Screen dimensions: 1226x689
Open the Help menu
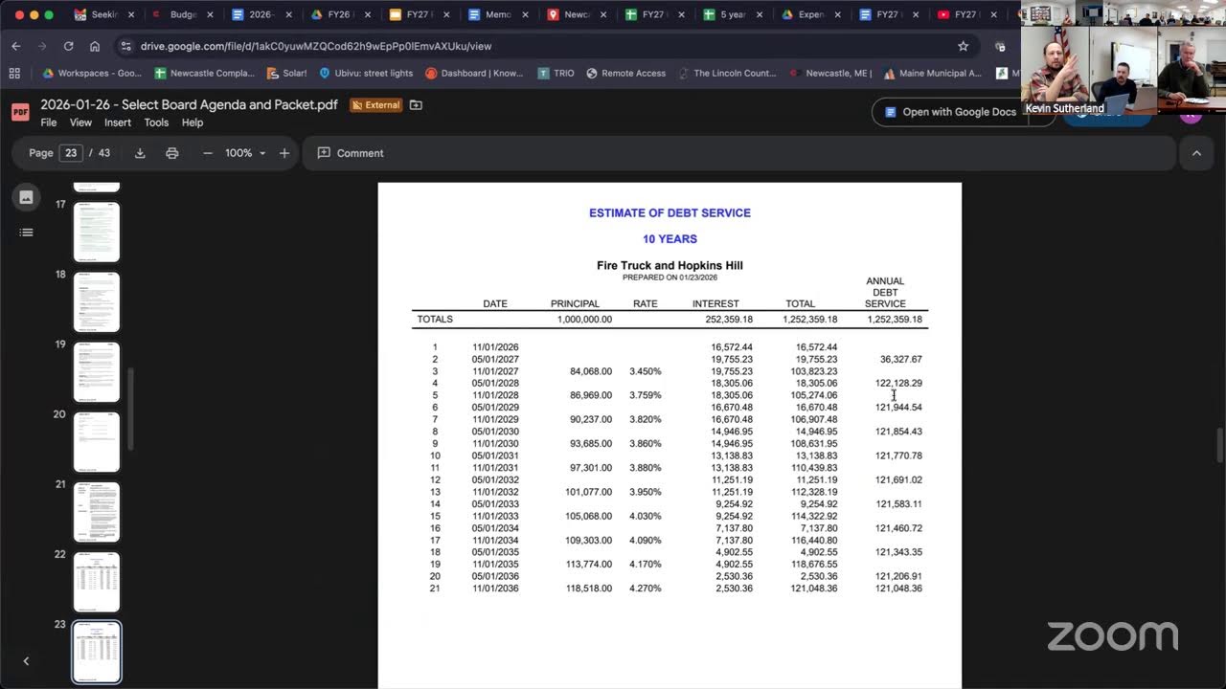point(193,122)
